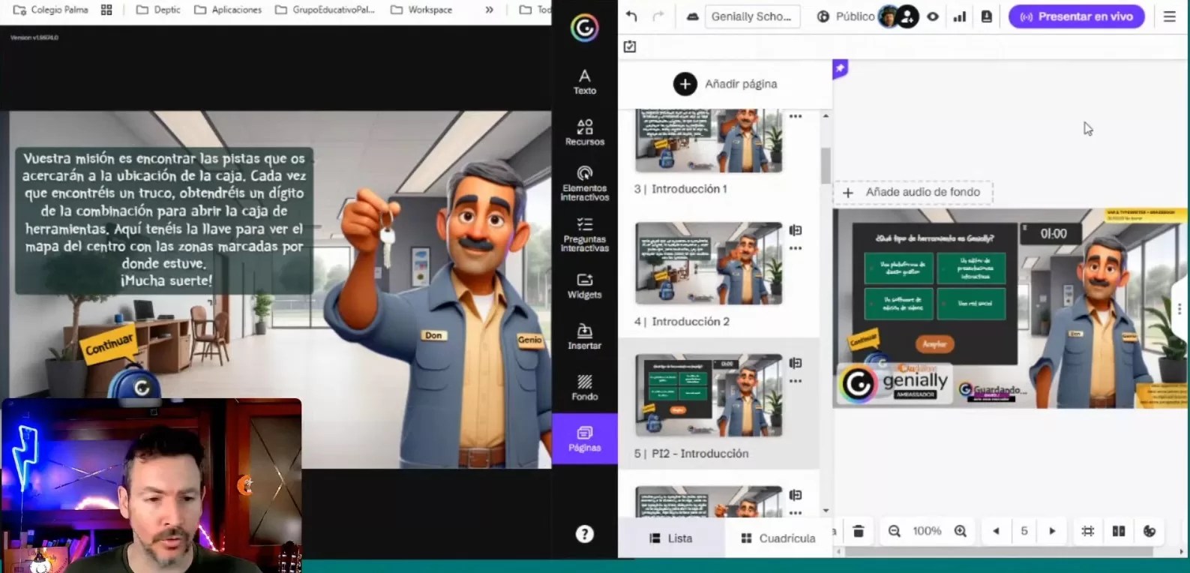Open the Insertar panel
The height and width of the screenshot is (573, 1190).
click(x=584, y=337)
